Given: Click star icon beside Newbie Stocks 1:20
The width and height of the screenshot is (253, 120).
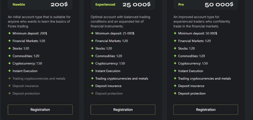Looking at the screenshot, I should pos(9,49).
